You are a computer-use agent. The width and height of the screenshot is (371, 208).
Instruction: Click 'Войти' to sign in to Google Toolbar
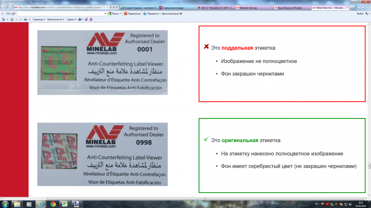point(360,14)
